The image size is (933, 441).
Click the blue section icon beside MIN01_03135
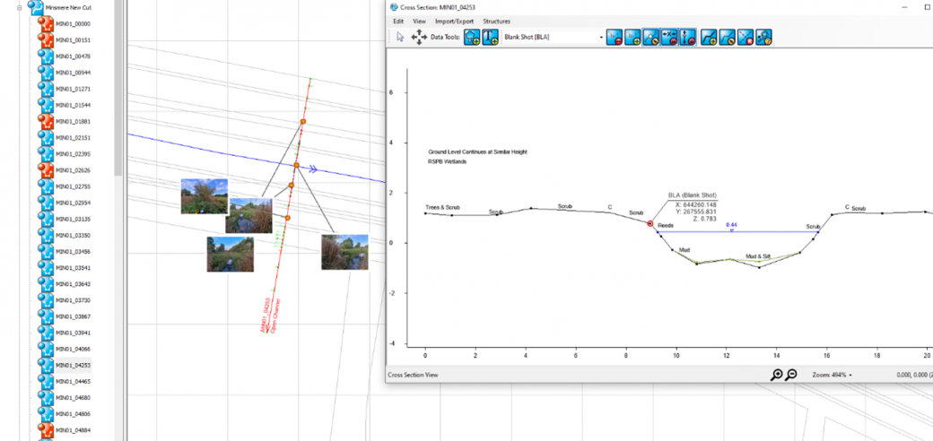[46, 219]
